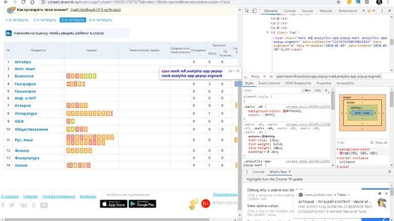
Task: Open the VK footer icon
Action: (x=23, y=205)
